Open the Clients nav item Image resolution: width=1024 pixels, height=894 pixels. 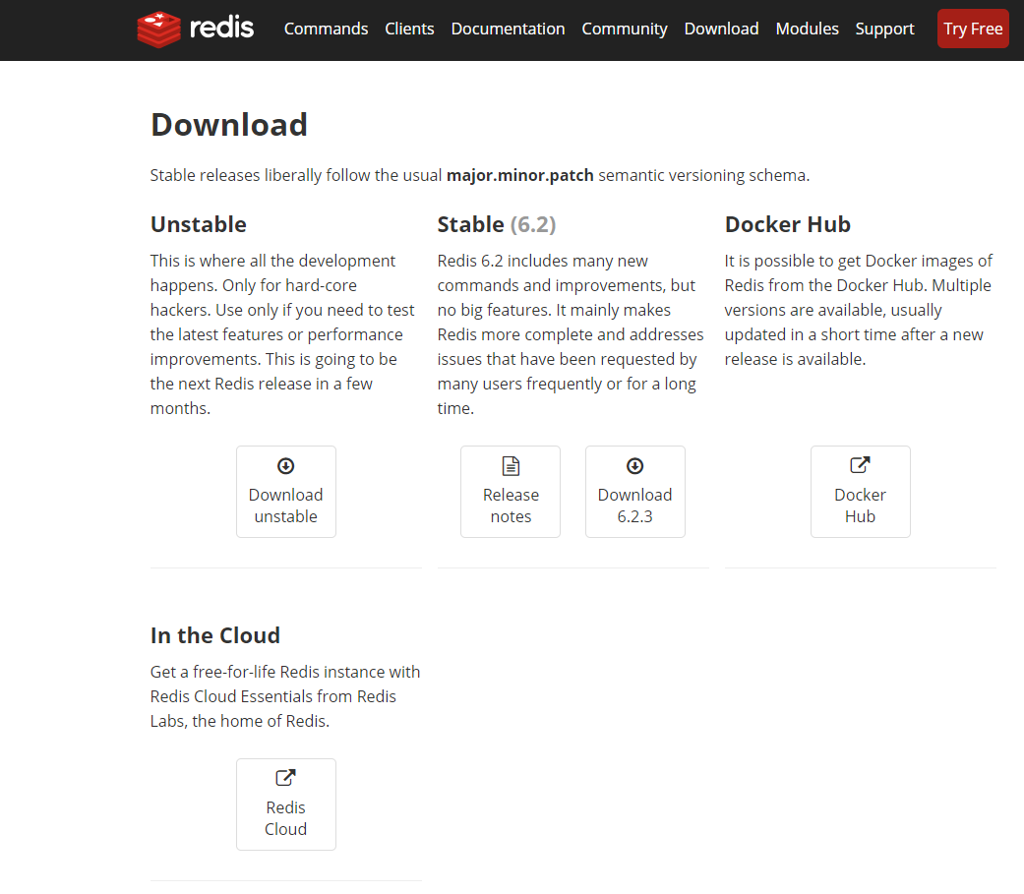pyautogui.click(x=409, y=29)
